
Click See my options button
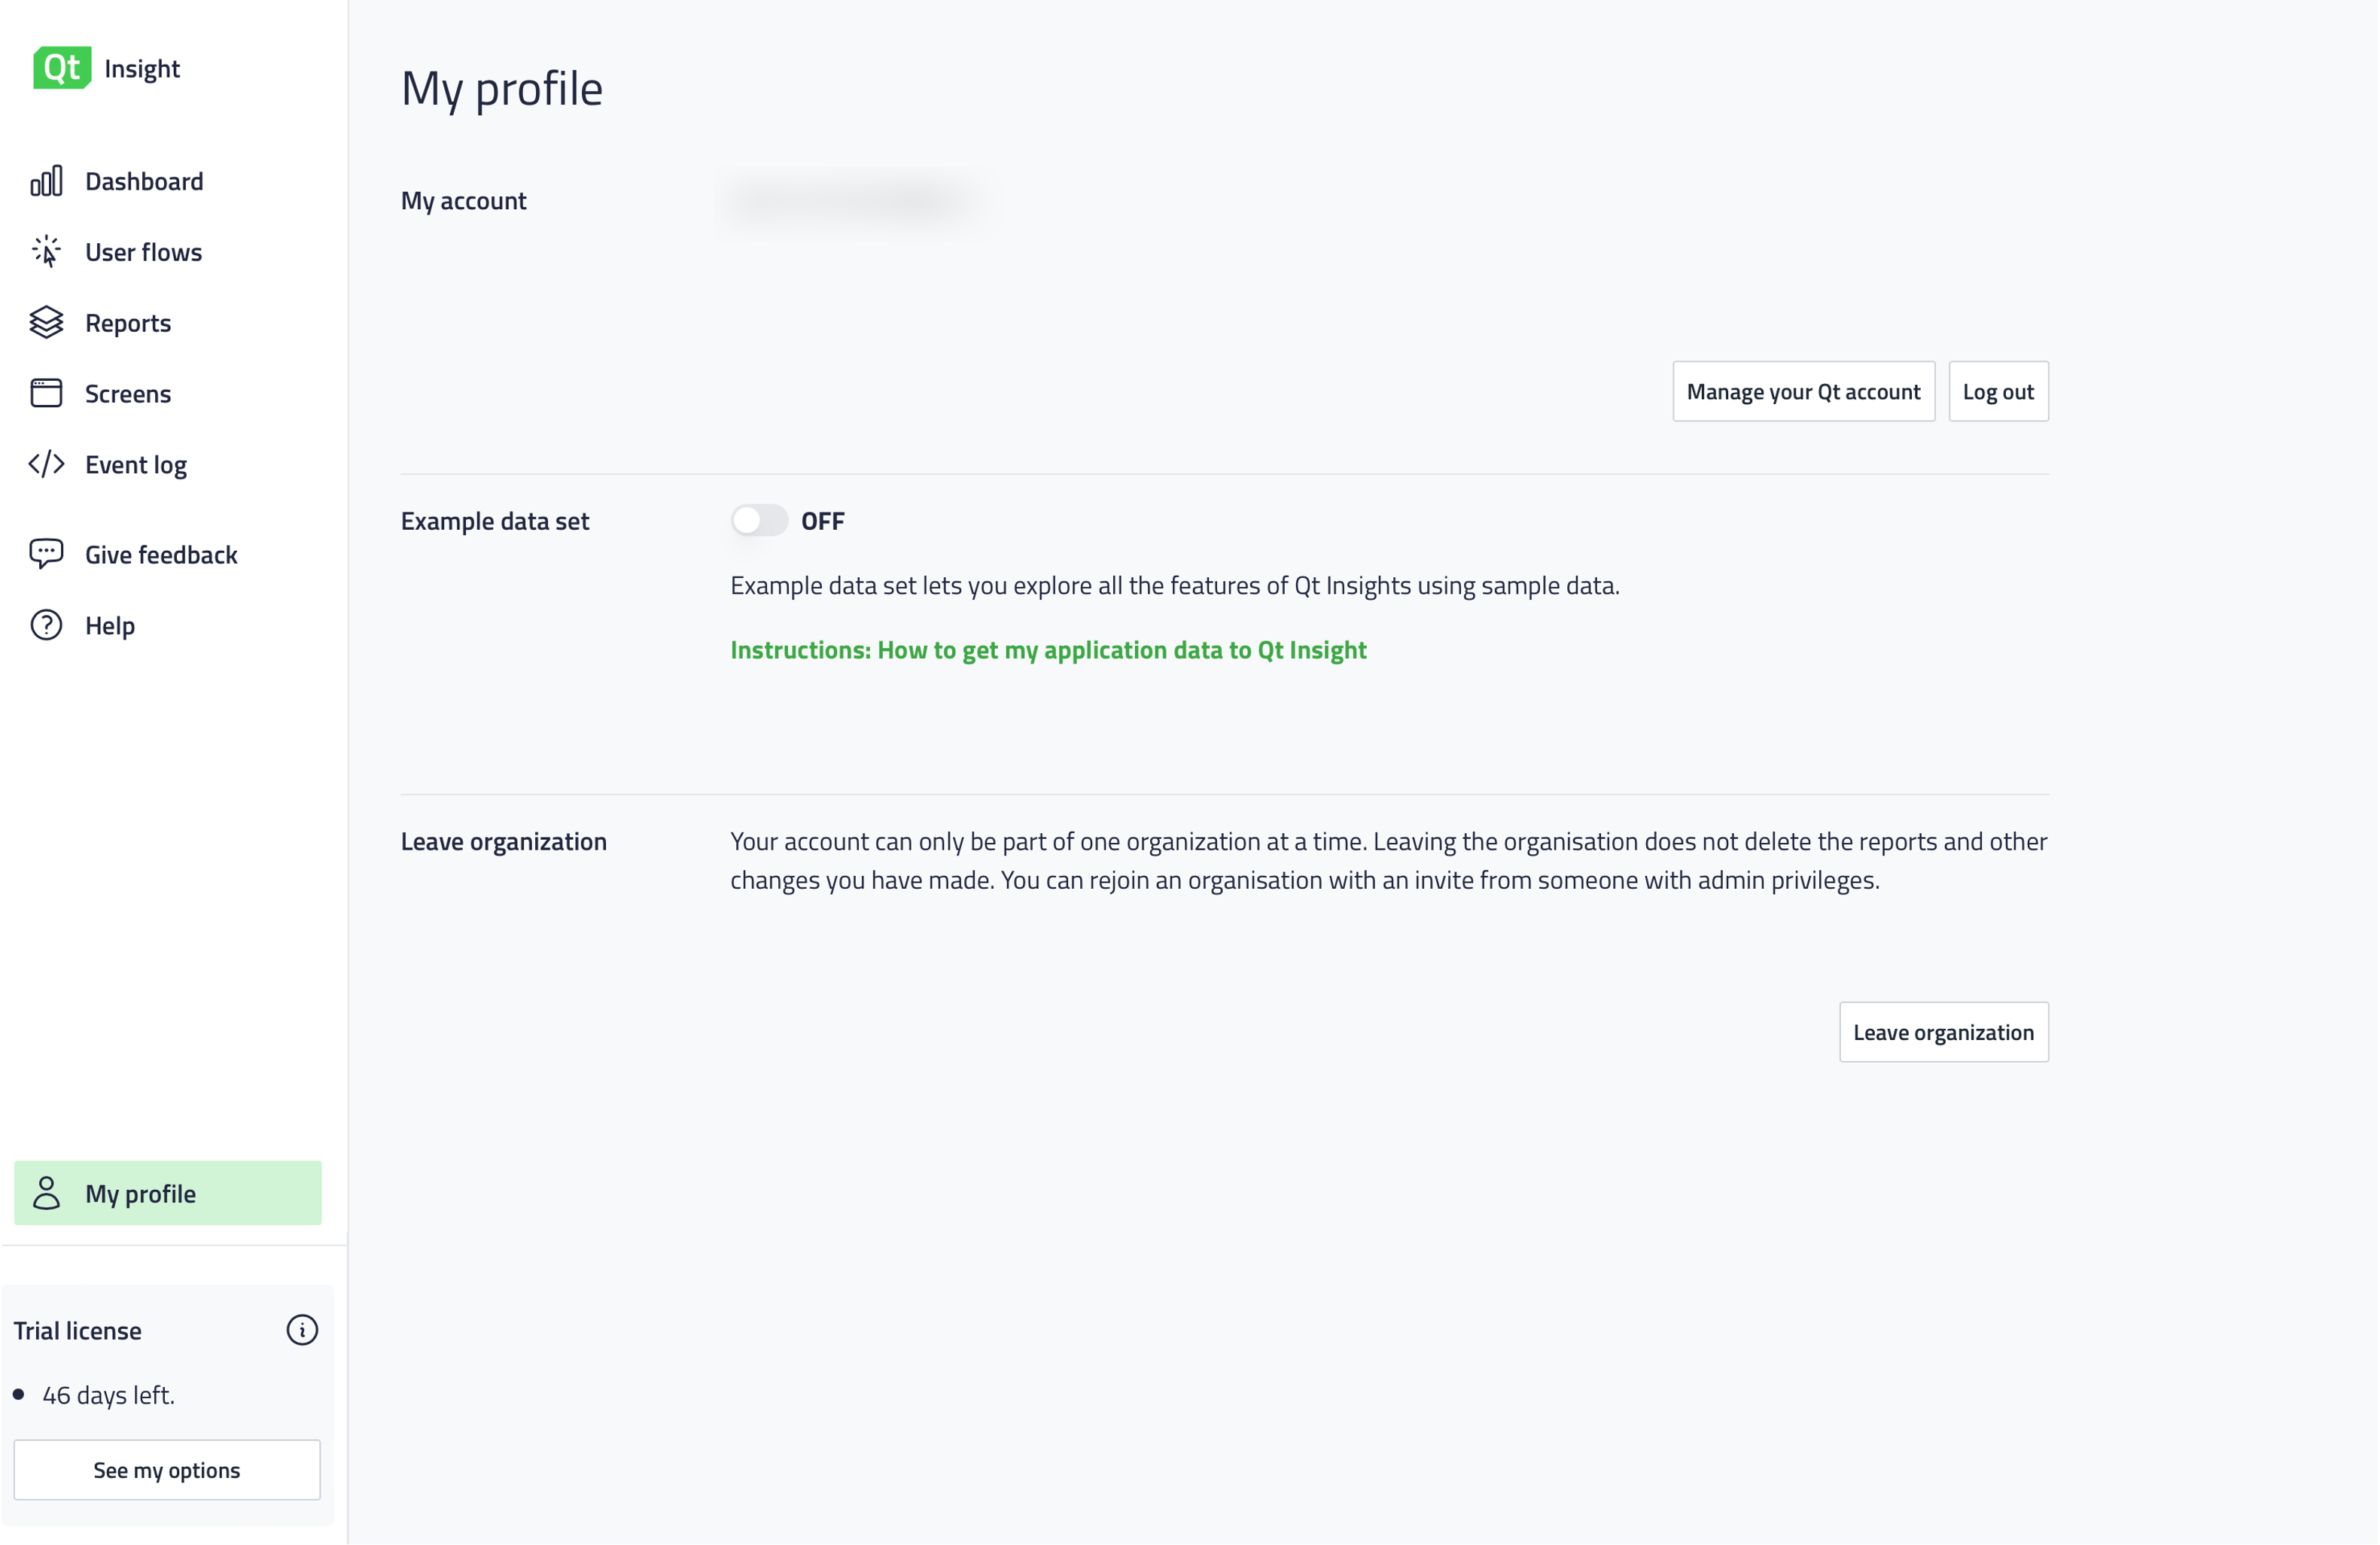(x=167, y=1470)
